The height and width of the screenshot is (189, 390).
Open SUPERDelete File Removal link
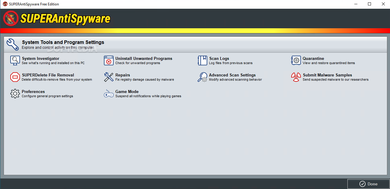click(48, 75)
